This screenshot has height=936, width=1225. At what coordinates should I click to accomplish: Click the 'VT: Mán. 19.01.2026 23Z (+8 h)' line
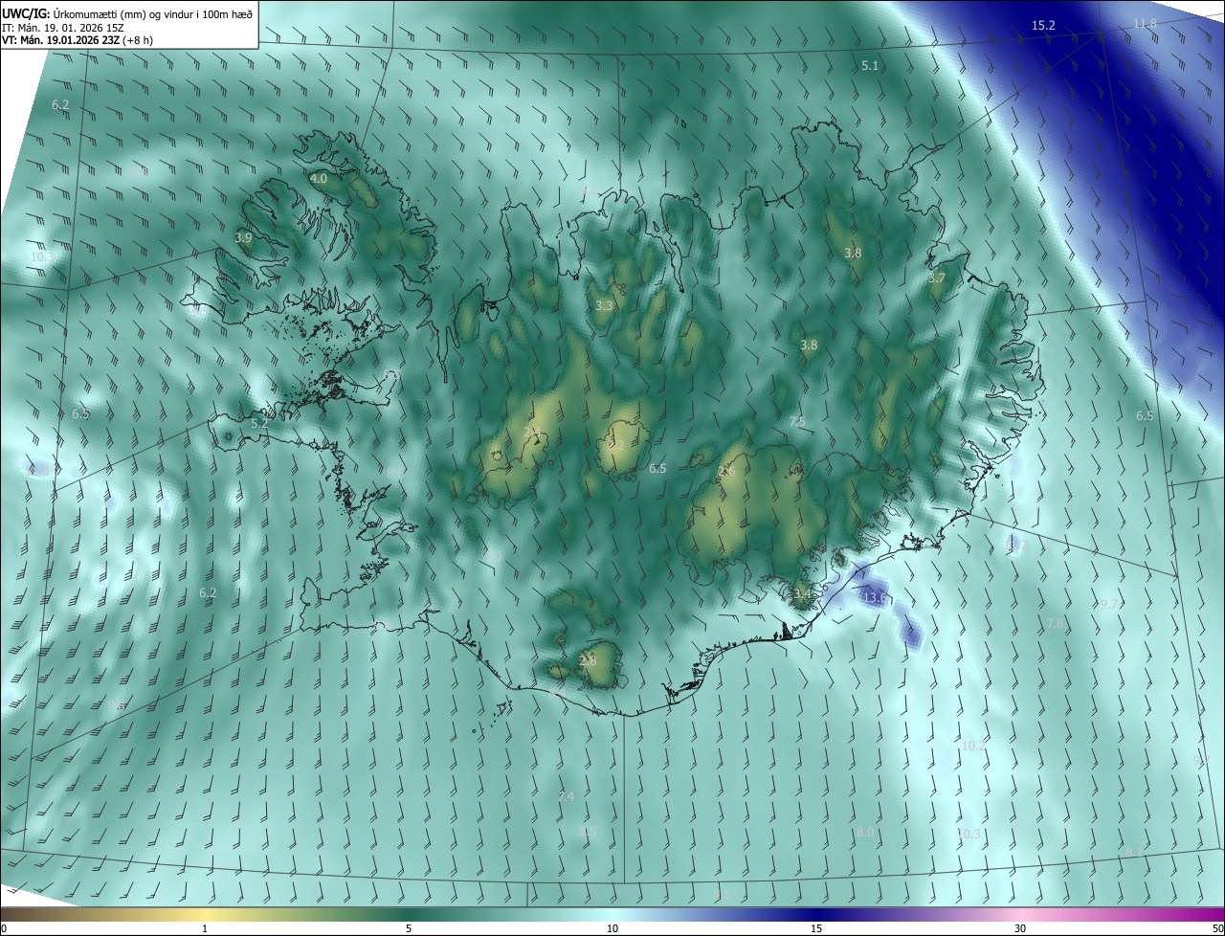78,40
